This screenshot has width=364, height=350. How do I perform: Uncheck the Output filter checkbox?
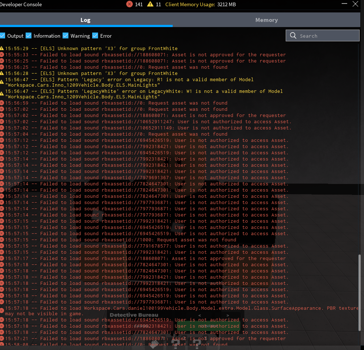click(3, 35)
